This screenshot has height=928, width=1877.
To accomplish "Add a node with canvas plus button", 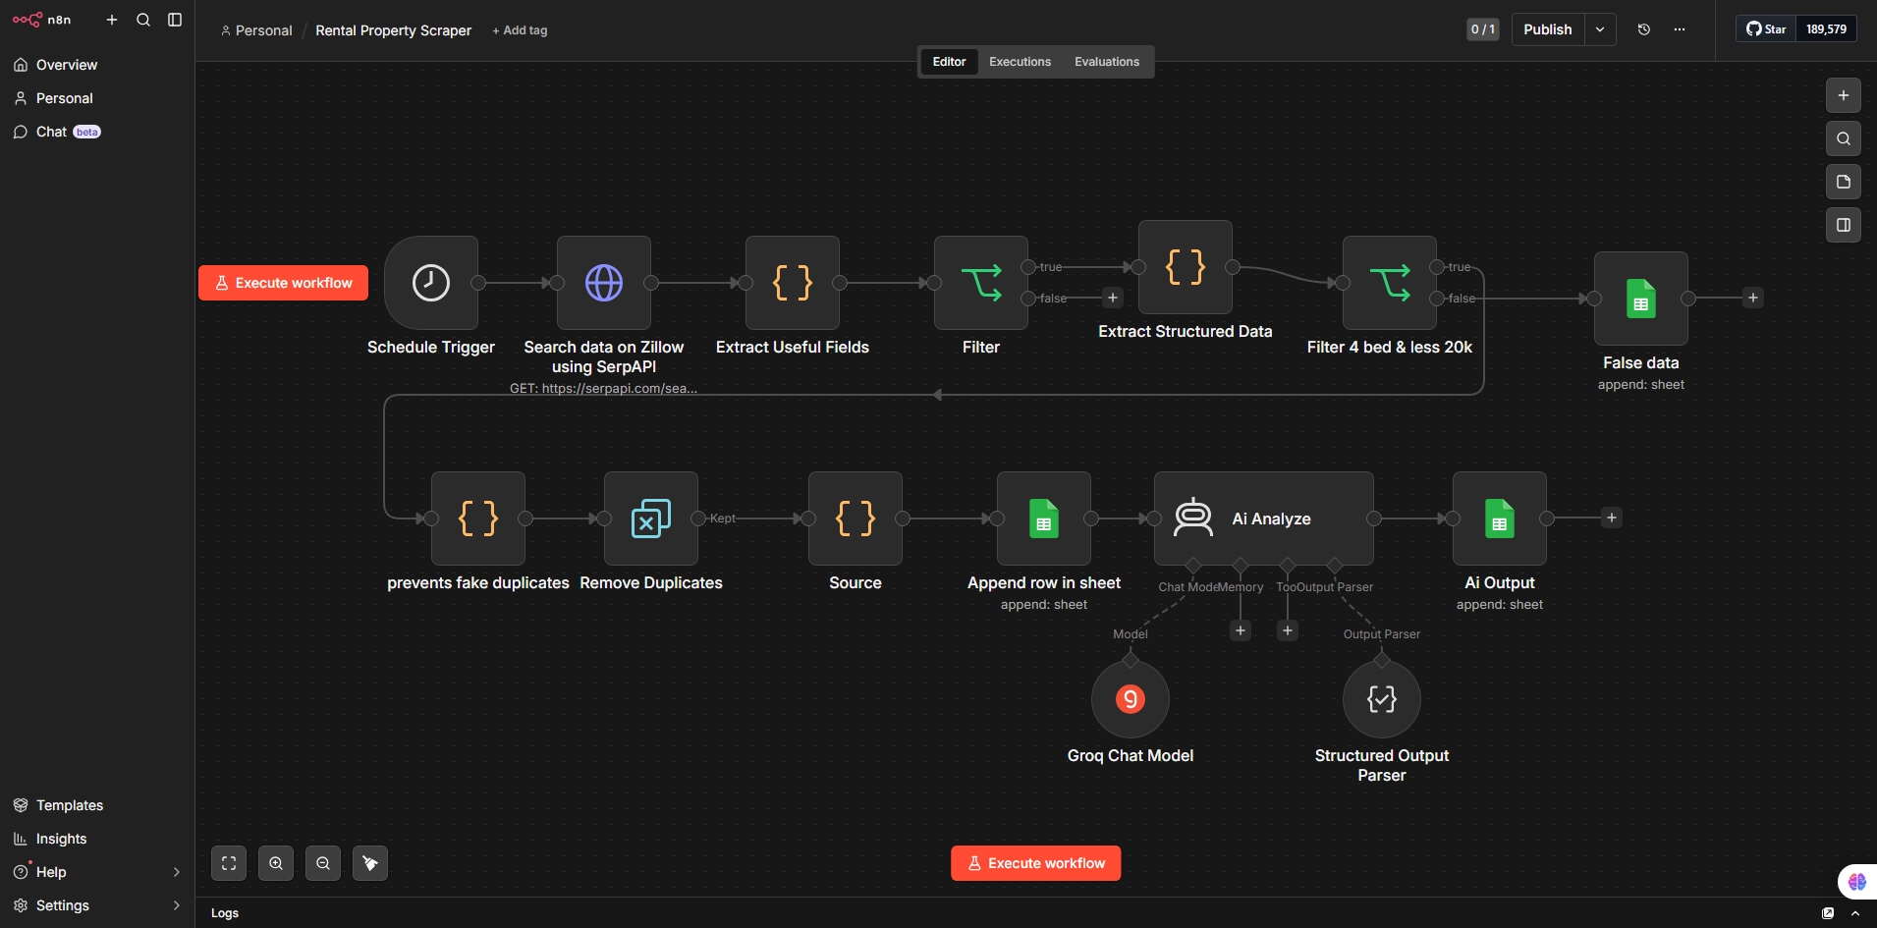I will pos(1844,95).
